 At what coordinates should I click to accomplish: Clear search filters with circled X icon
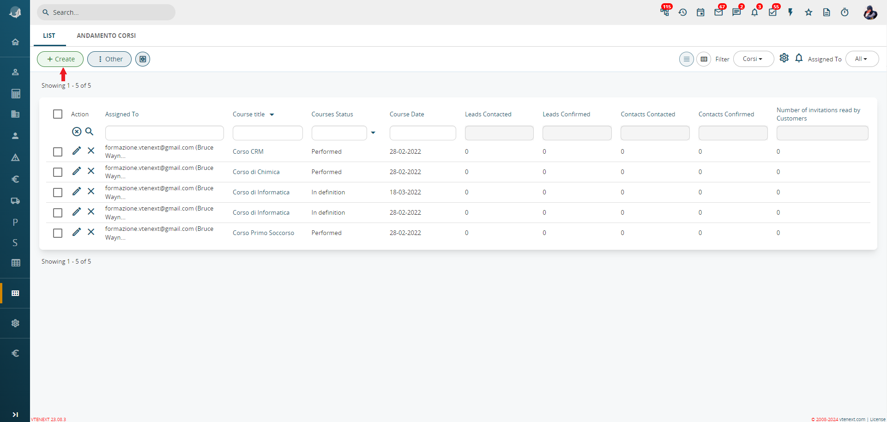click(77, 132)
